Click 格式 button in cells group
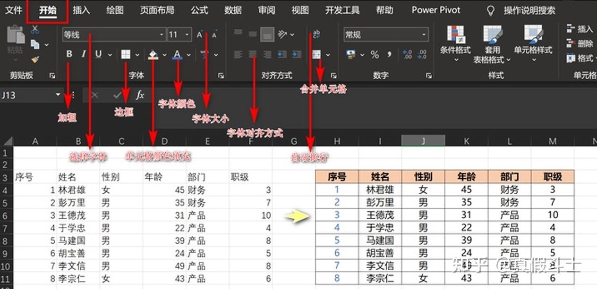The height and width of the screenshot is (289, 597). pyautogui.click(x=581, y=58)
